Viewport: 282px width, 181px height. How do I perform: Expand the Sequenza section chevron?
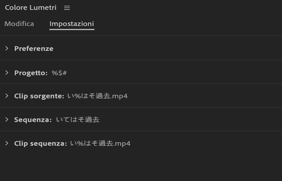(7, 119)
